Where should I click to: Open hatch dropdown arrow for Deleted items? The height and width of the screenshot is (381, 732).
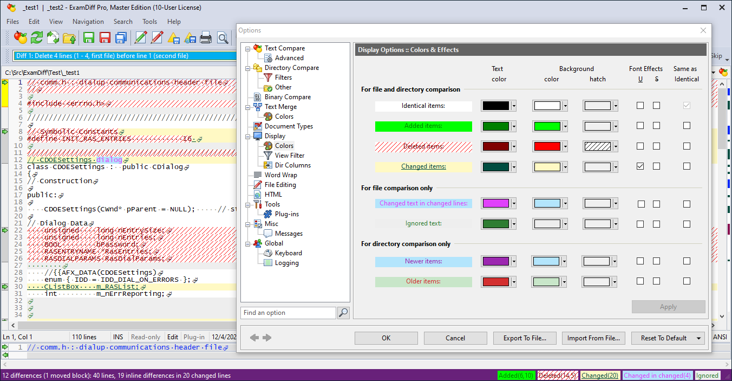coord(615,146)
